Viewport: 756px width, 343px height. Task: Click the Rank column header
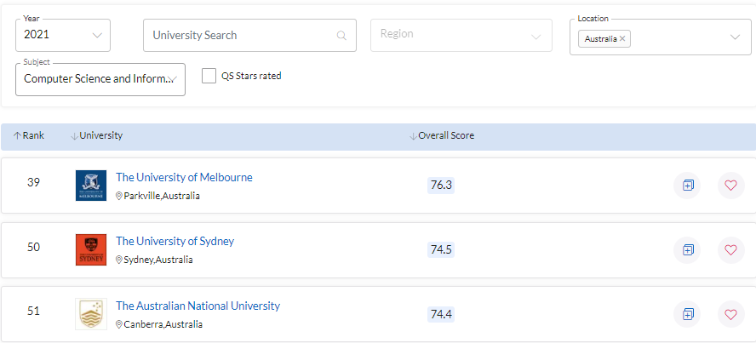(33, 136)
